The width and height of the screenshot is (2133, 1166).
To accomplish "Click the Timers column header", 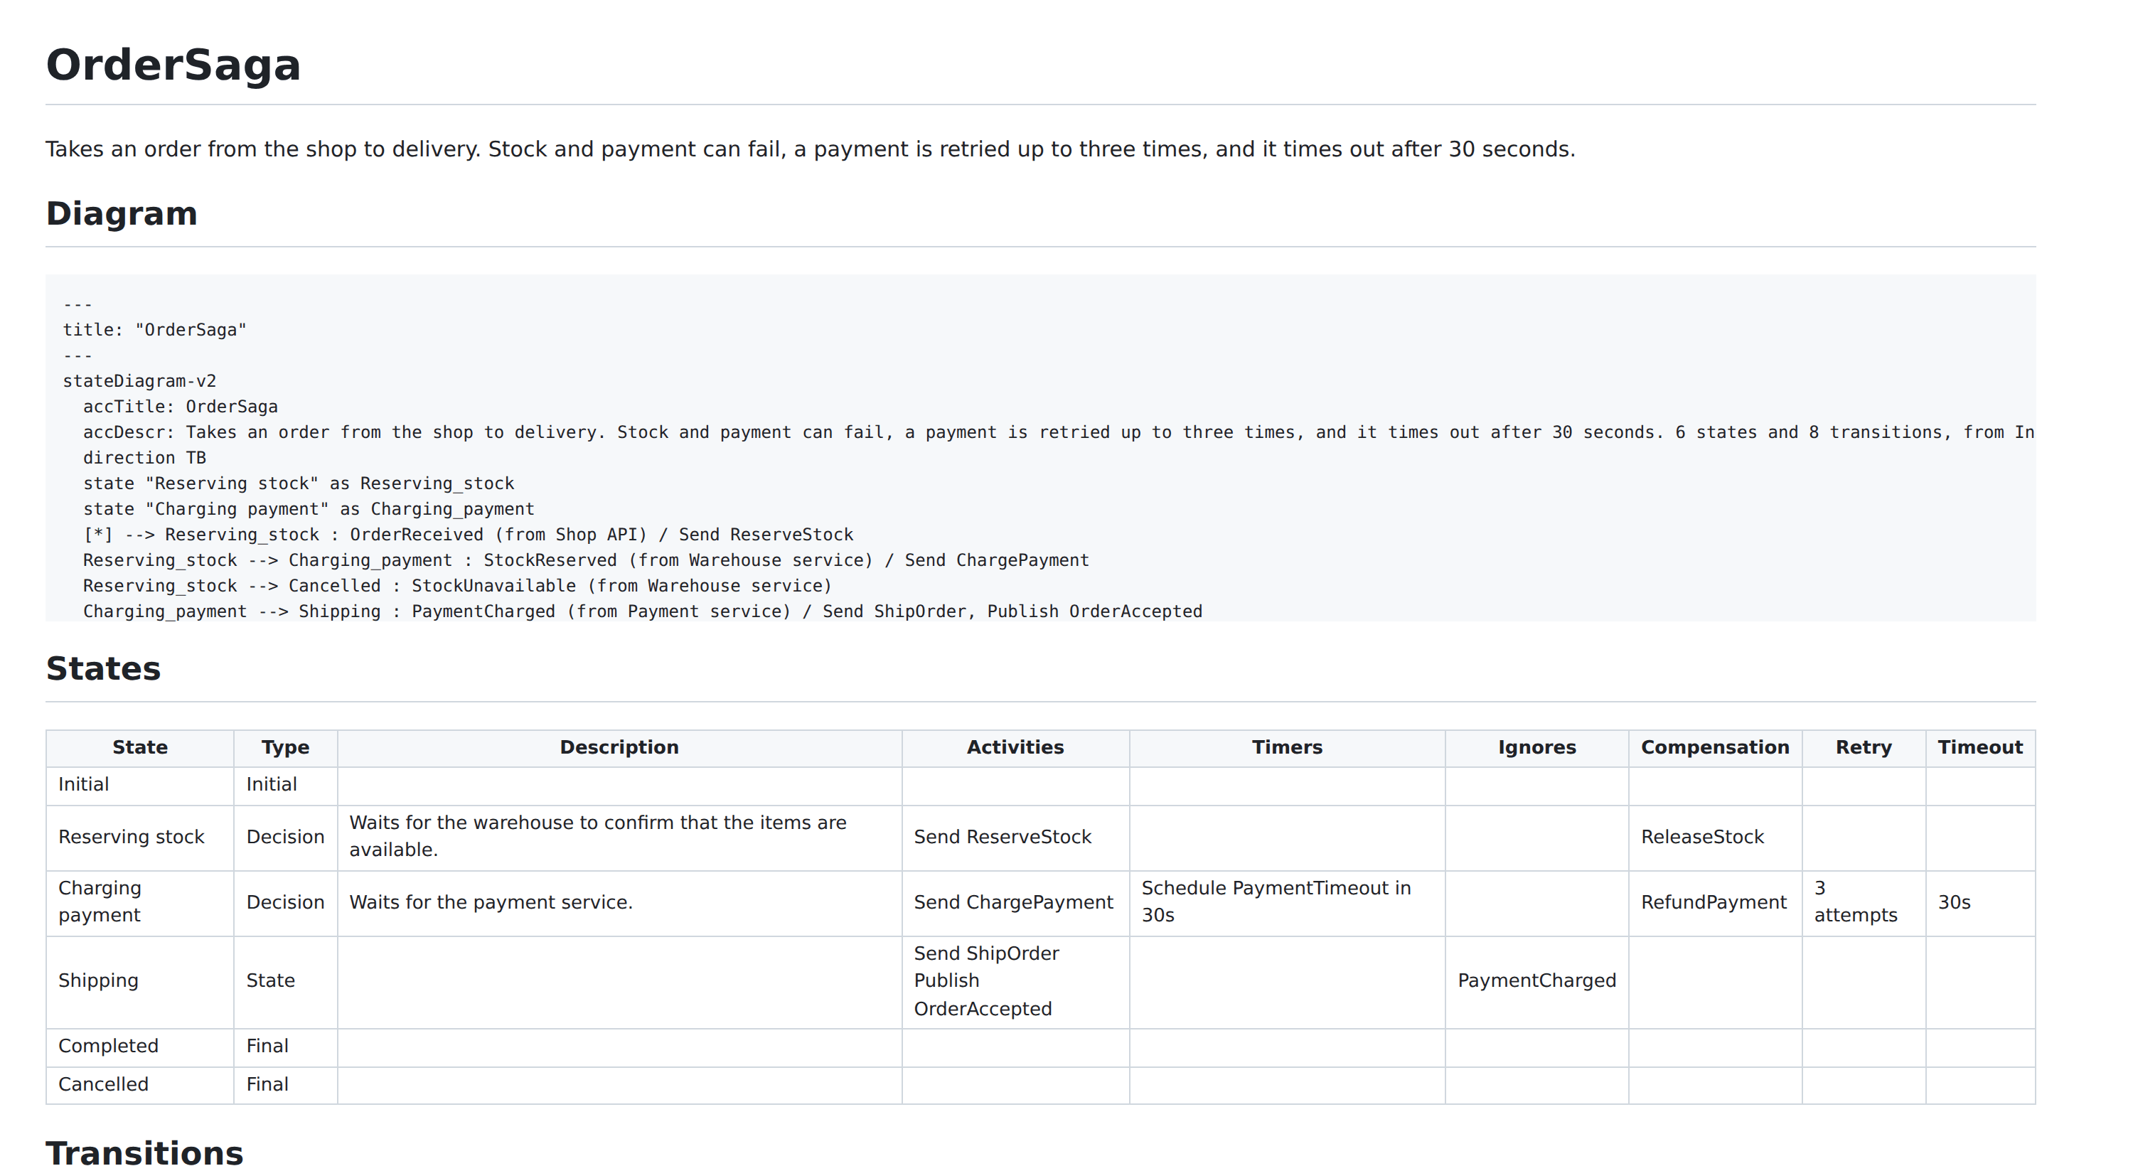I will (1288, 748).
